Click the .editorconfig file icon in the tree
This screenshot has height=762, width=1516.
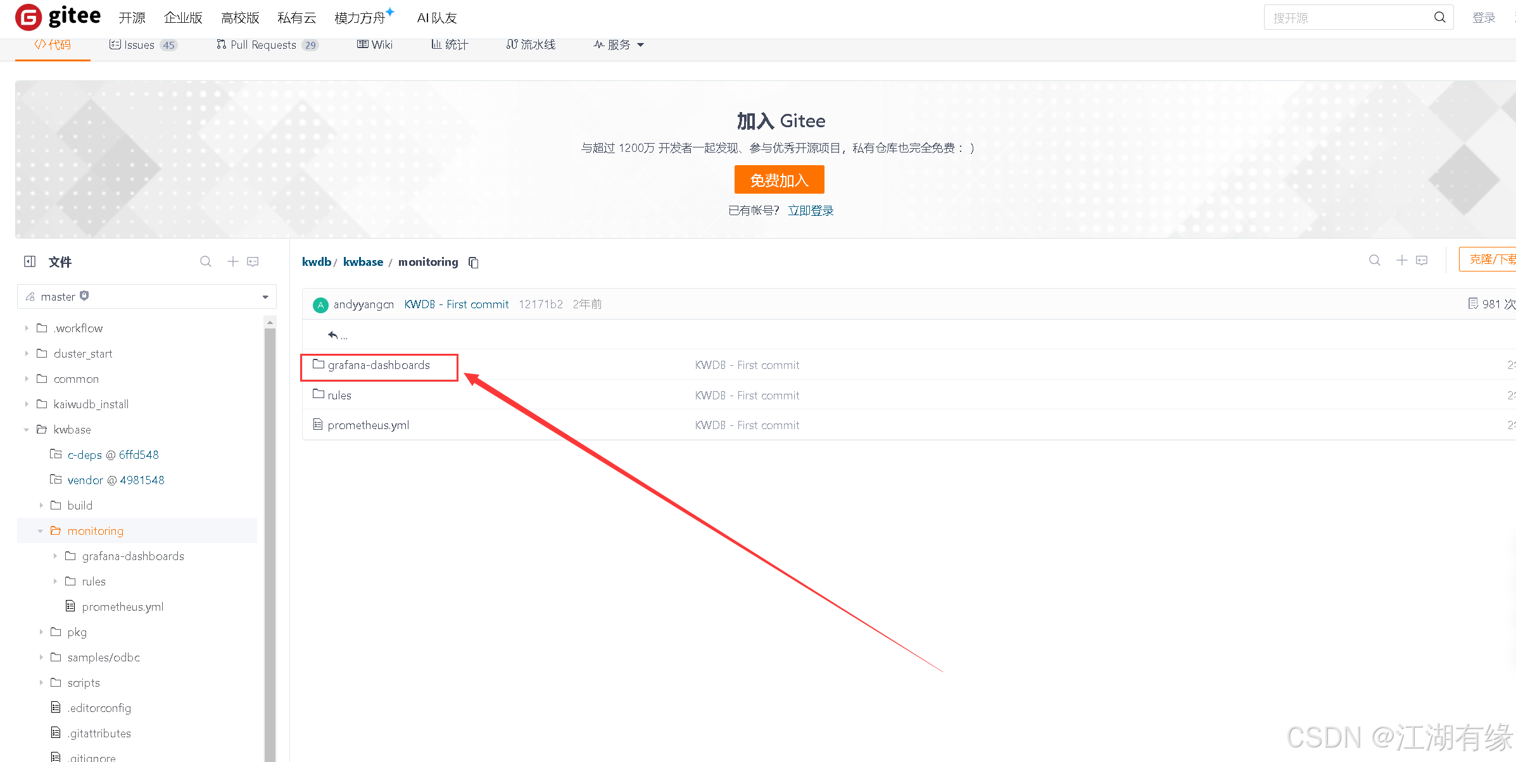56,708
